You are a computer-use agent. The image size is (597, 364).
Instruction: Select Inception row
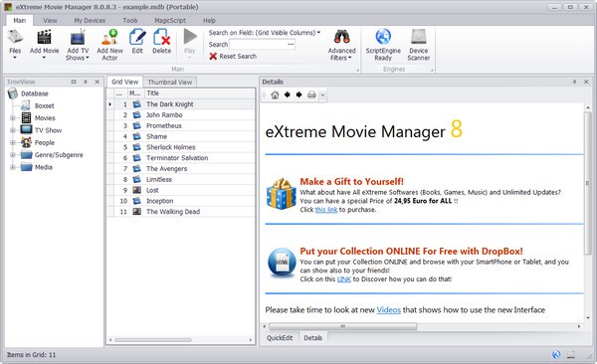coord(181,201)
